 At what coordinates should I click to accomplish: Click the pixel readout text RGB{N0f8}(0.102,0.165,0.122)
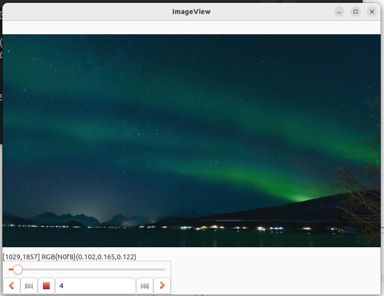point(89,257)
